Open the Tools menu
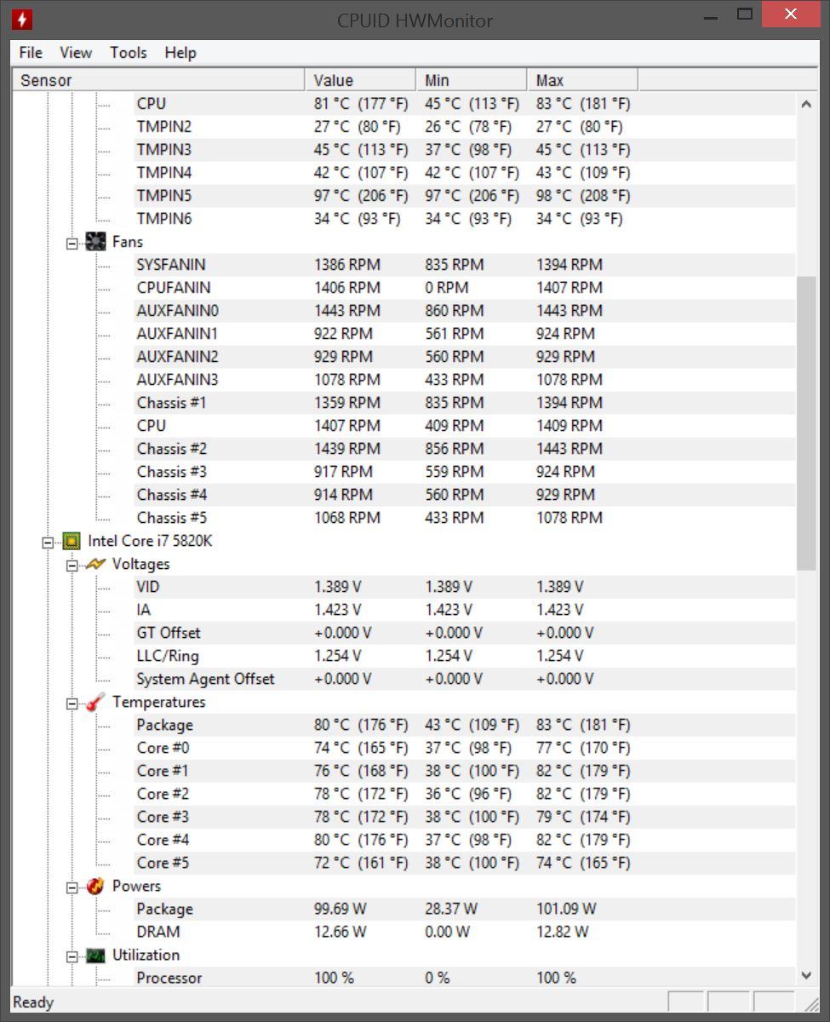 tap(129, 53)
